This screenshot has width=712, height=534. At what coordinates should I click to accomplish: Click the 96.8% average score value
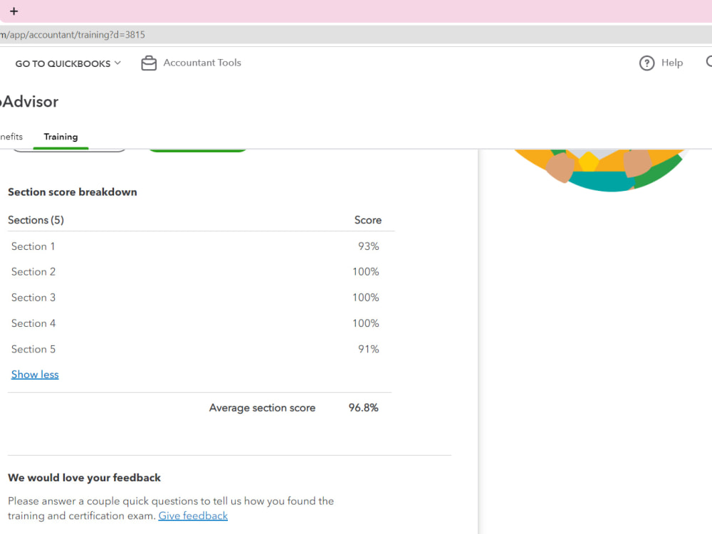click(363, 408)
